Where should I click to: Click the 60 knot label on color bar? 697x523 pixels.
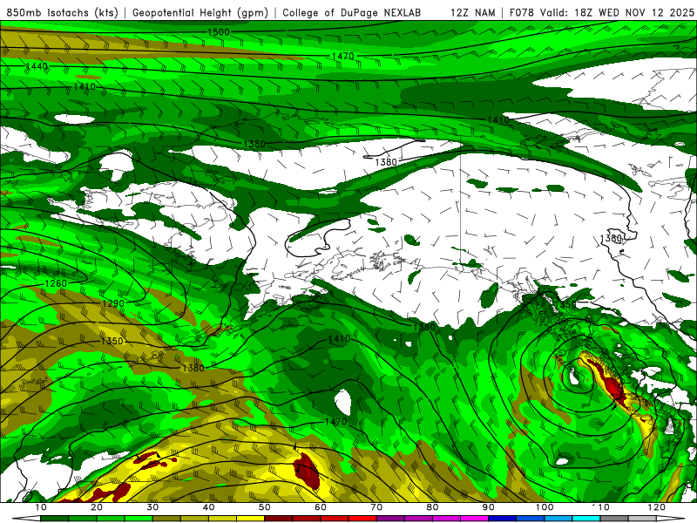coord(321,507)
